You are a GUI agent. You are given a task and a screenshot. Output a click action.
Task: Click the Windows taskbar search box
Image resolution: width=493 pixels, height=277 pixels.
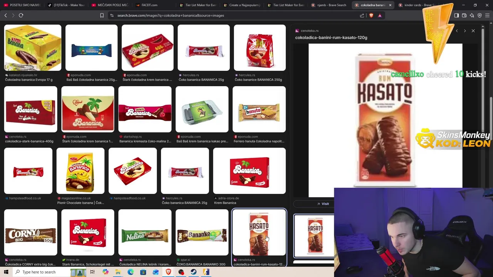point(42,272)
